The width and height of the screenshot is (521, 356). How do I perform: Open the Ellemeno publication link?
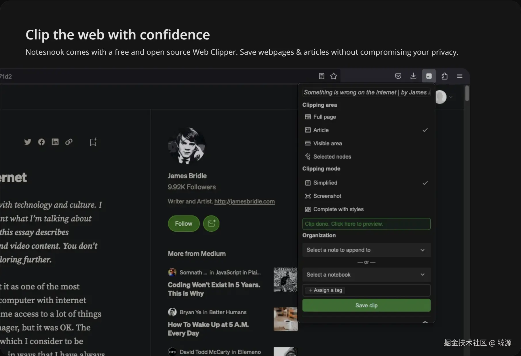pyautogui.click(x=249, y=352)
